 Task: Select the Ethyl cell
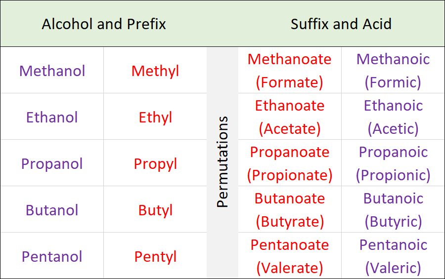[155, 117]
